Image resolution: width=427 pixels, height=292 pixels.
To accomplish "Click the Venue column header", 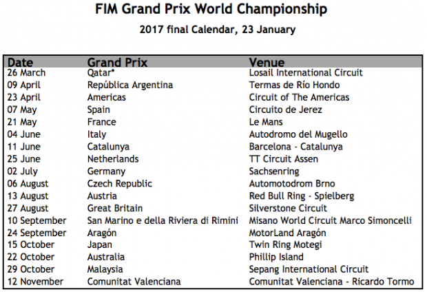I will (x=267, y=62).
